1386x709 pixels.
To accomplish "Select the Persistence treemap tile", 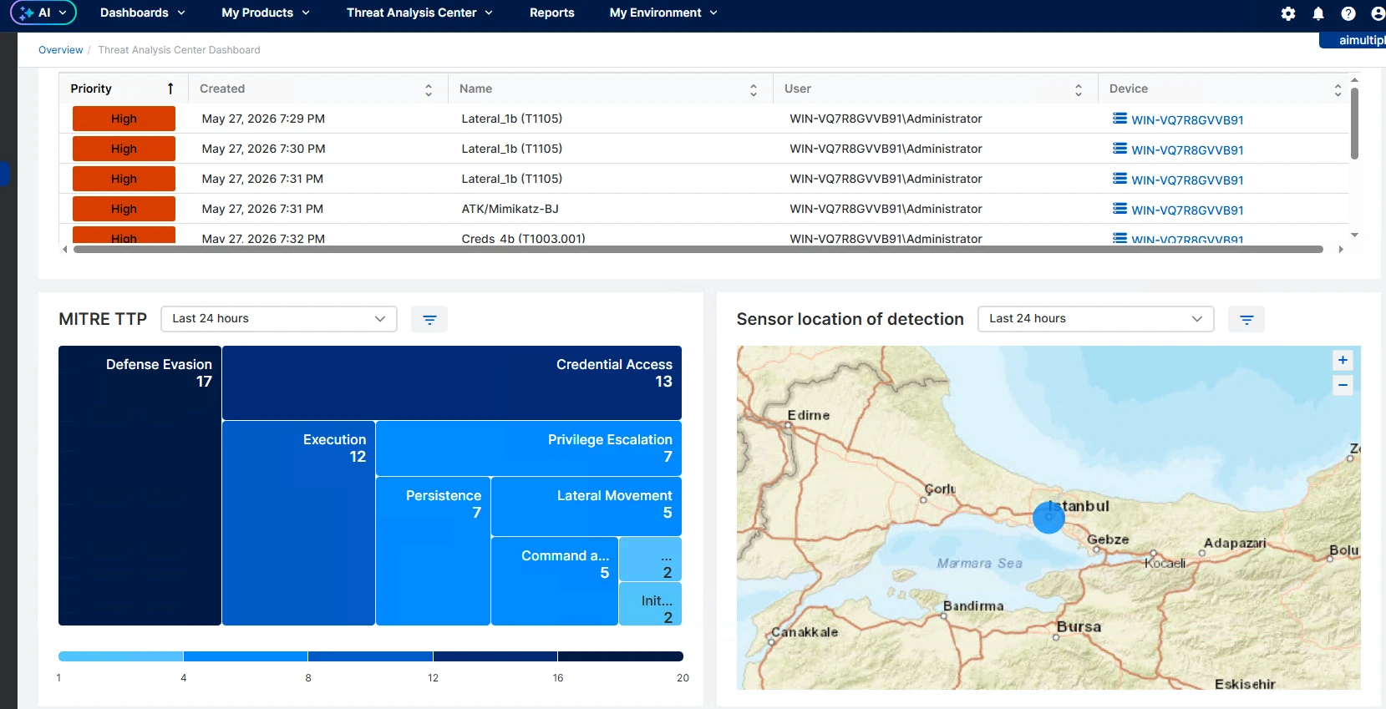I will click(433, 551).
